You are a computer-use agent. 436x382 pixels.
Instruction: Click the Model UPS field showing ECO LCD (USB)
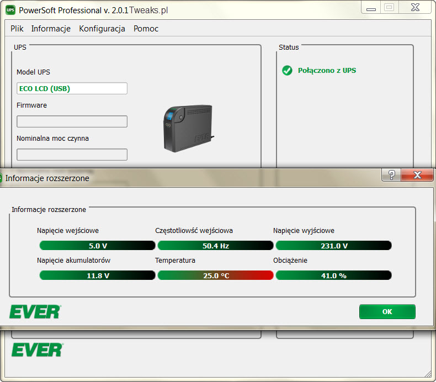coord(72,88)
